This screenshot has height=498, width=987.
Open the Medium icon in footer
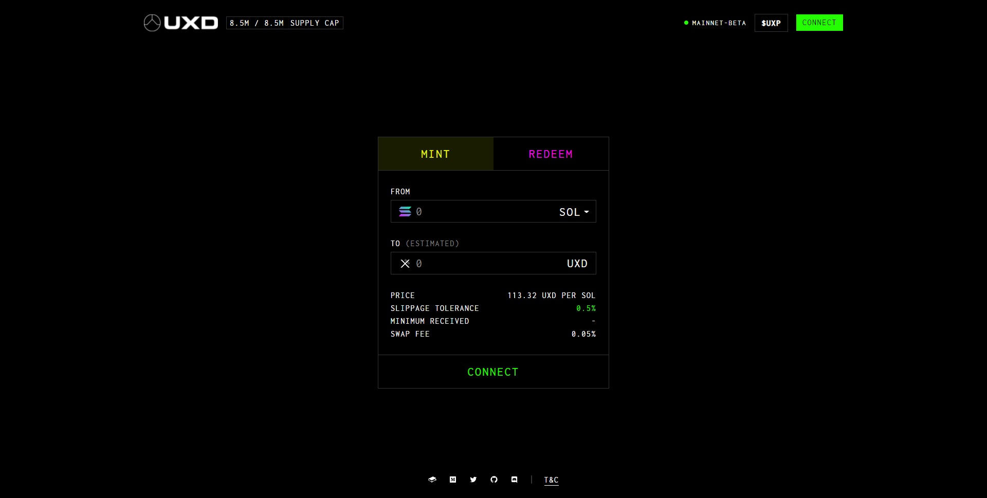tap(453, 479)
